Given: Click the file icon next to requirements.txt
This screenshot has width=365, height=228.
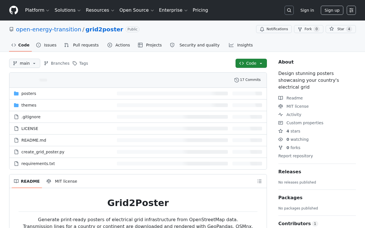Looking at the screenshot, I should 16,164.
